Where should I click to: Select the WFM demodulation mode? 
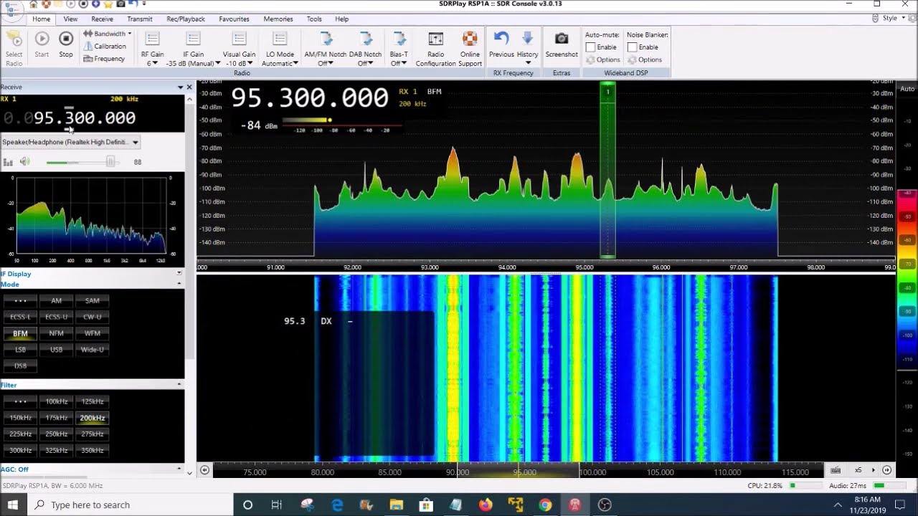pyautogui.click(x=93, y=333)
